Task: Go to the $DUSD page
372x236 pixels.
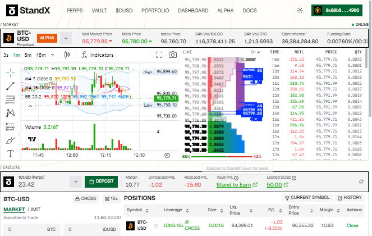Action: 124,11
